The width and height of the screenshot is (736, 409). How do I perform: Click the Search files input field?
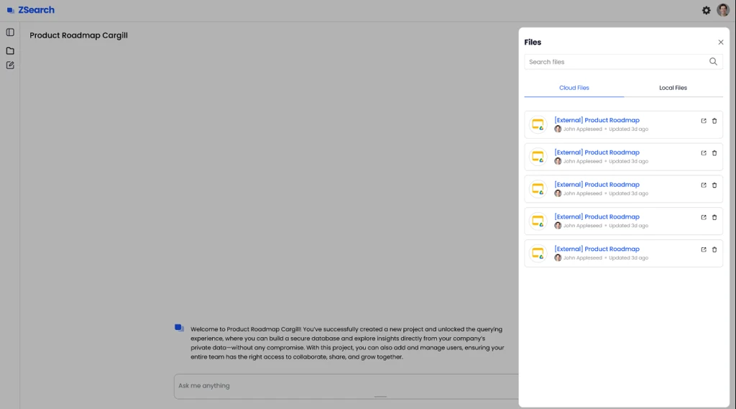615,62
